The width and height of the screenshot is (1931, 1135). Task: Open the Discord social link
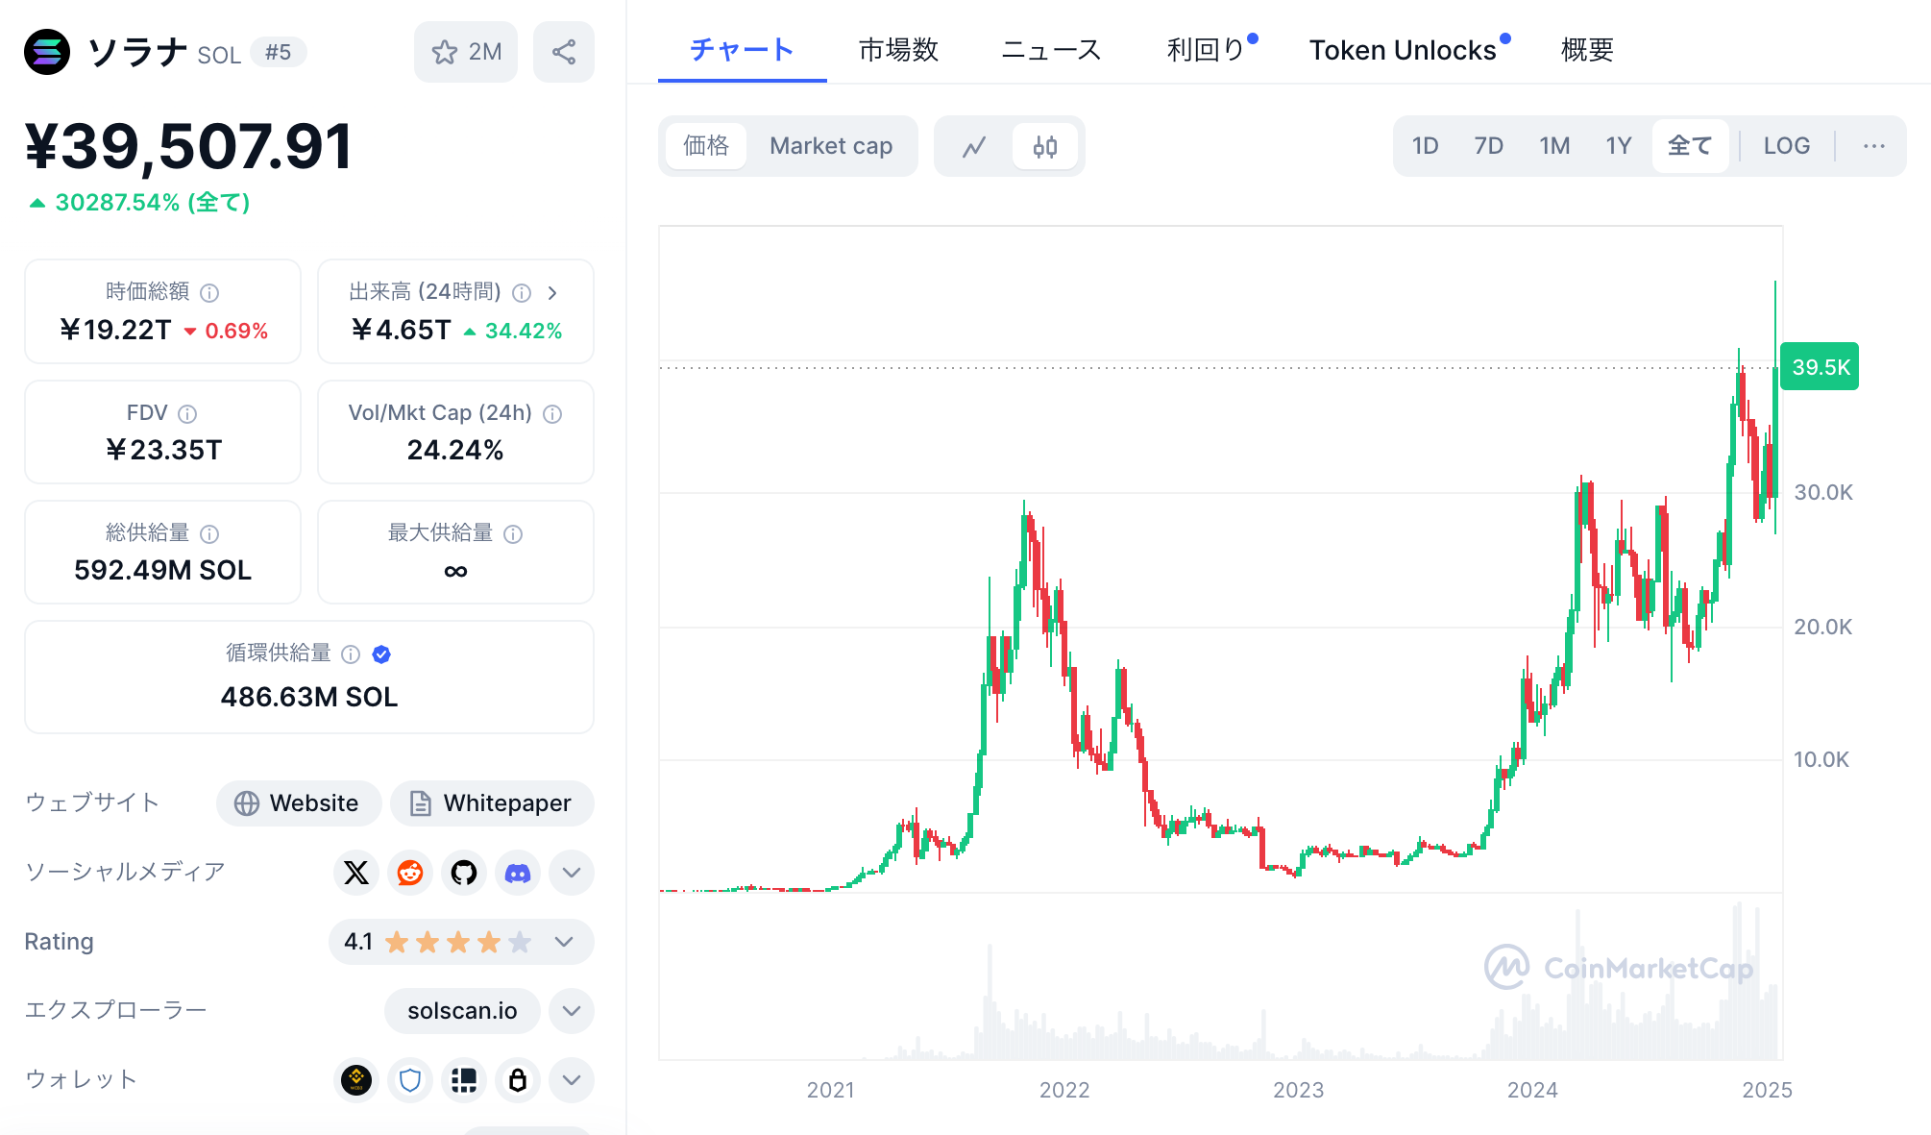point(518,873)
